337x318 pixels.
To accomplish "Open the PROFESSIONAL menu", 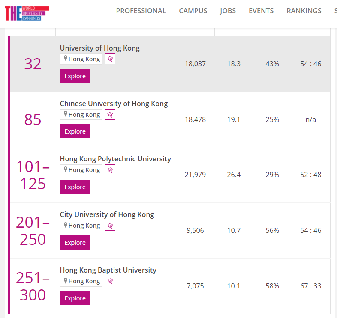I will click(x=141, y=11).
